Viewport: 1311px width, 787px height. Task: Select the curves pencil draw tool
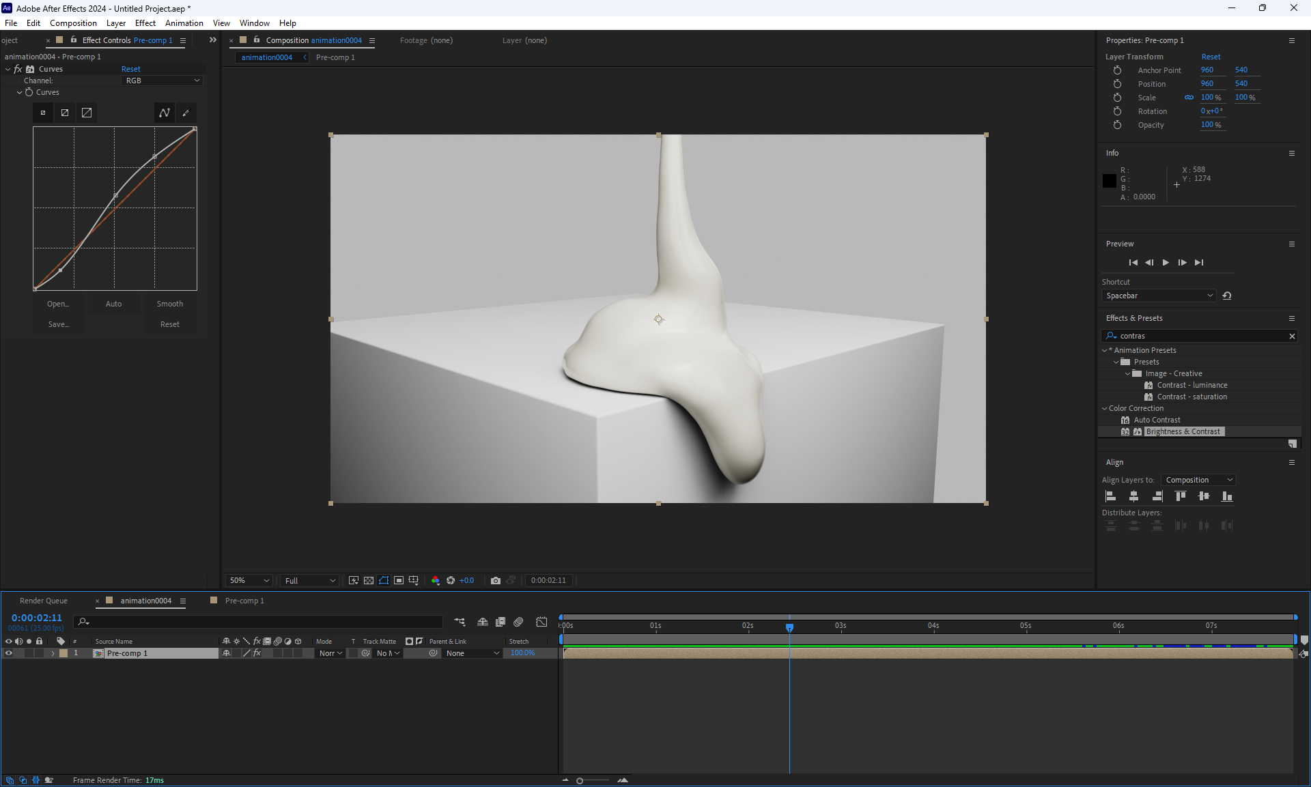(186, 113)
